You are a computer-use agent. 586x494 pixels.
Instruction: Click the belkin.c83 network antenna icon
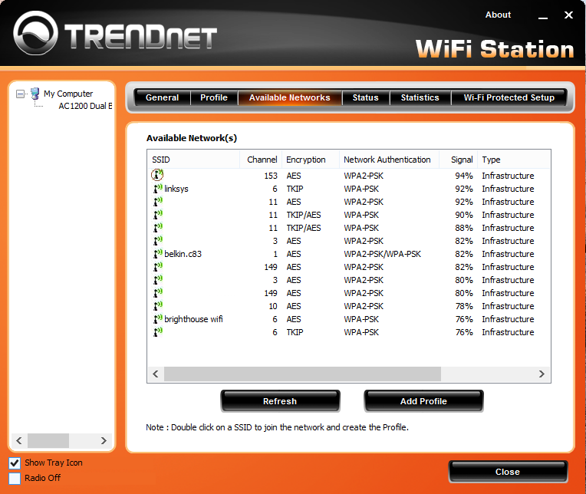pos(158,254)
